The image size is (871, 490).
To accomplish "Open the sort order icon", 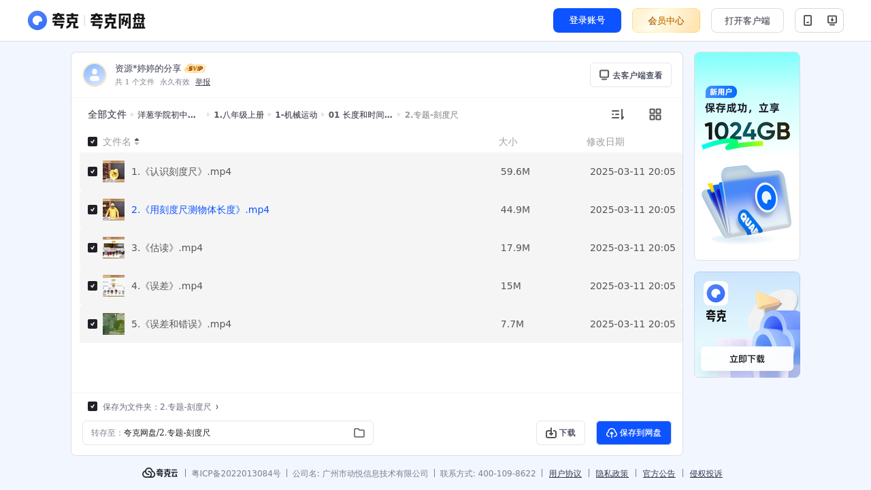I will [617, 114].
